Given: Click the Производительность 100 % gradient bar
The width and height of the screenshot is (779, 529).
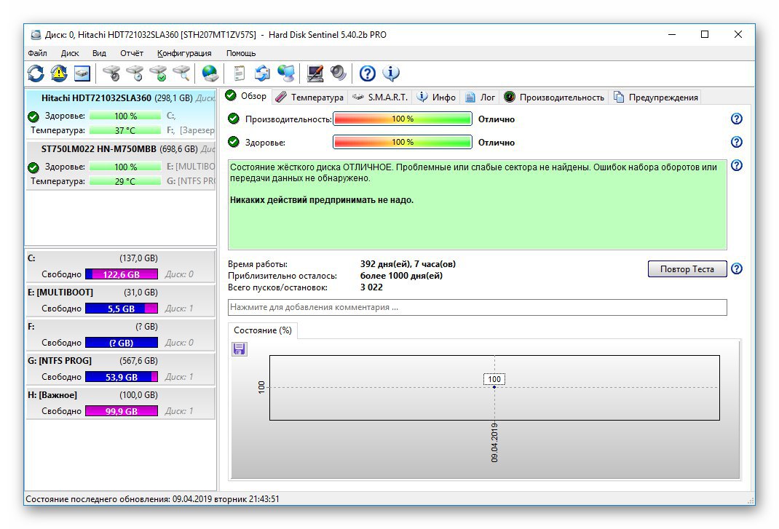Looking at the screenshot, I should [x=403, y=119].
